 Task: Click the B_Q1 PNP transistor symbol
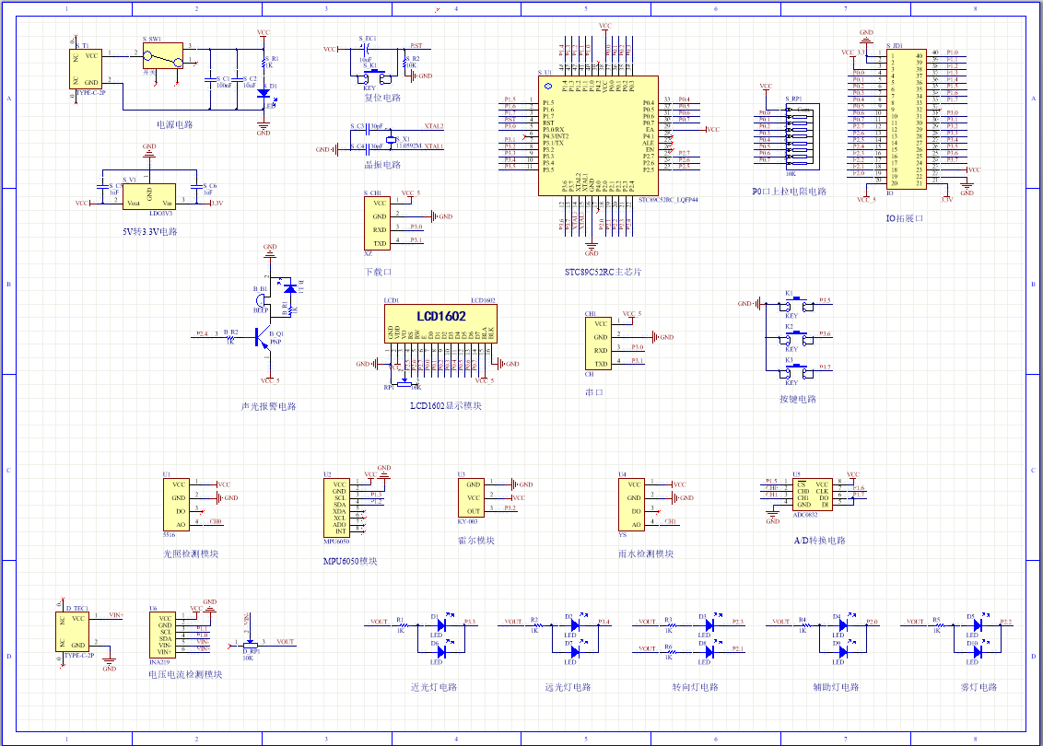[264, 338]
